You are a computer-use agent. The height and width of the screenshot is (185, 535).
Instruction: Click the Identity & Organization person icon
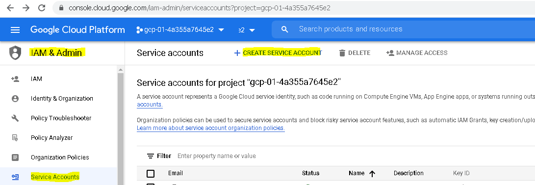15,99
